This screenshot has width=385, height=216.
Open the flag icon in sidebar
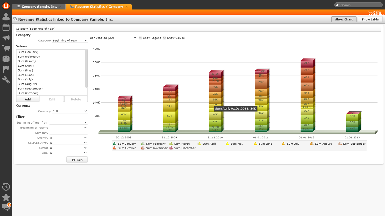[x=6, y=69]
